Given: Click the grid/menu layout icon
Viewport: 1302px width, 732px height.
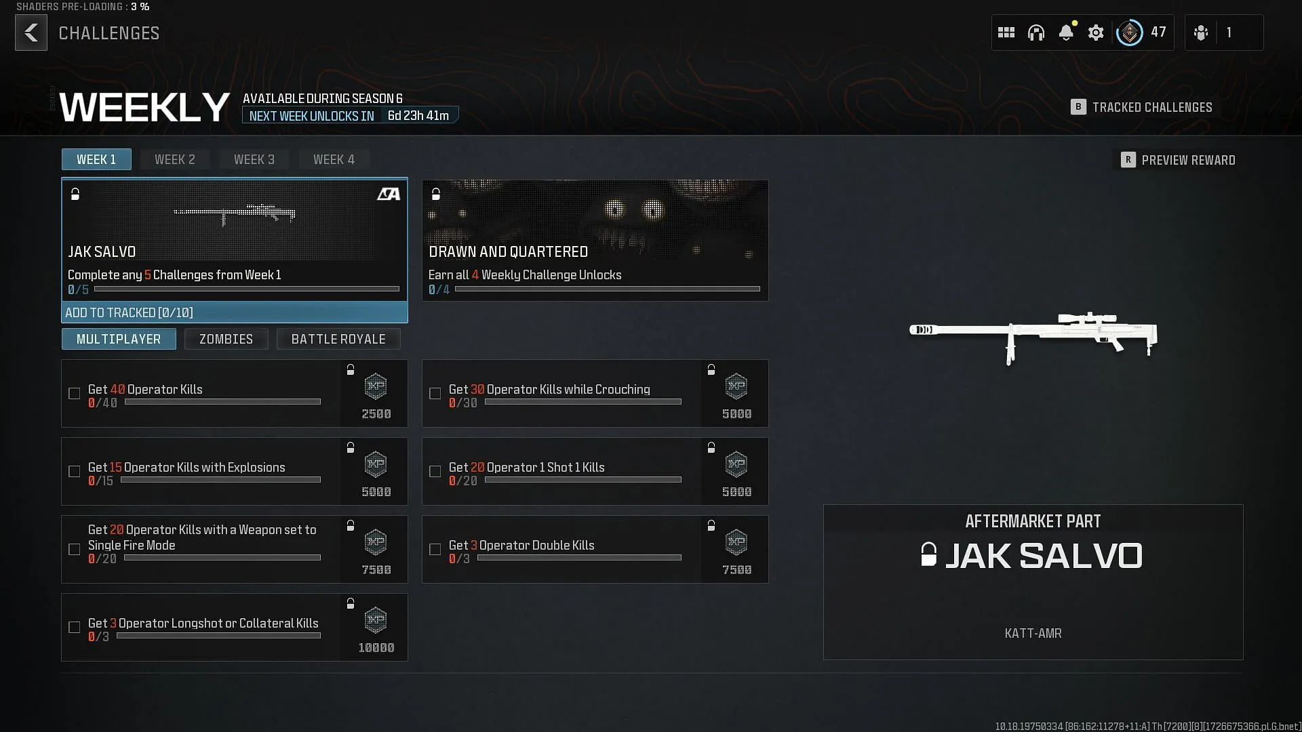Looking at the screenshot, I should [1007, 33].
